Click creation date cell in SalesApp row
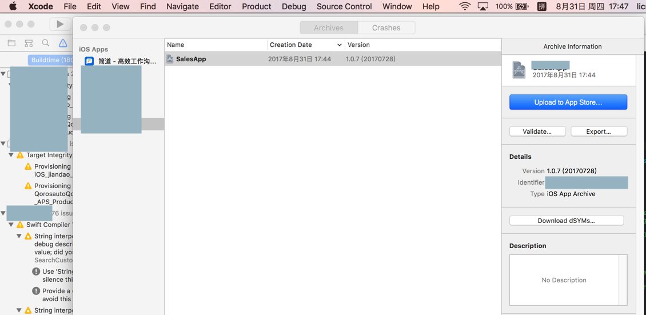Screen dimensions: 646x315 click(300, 59)
